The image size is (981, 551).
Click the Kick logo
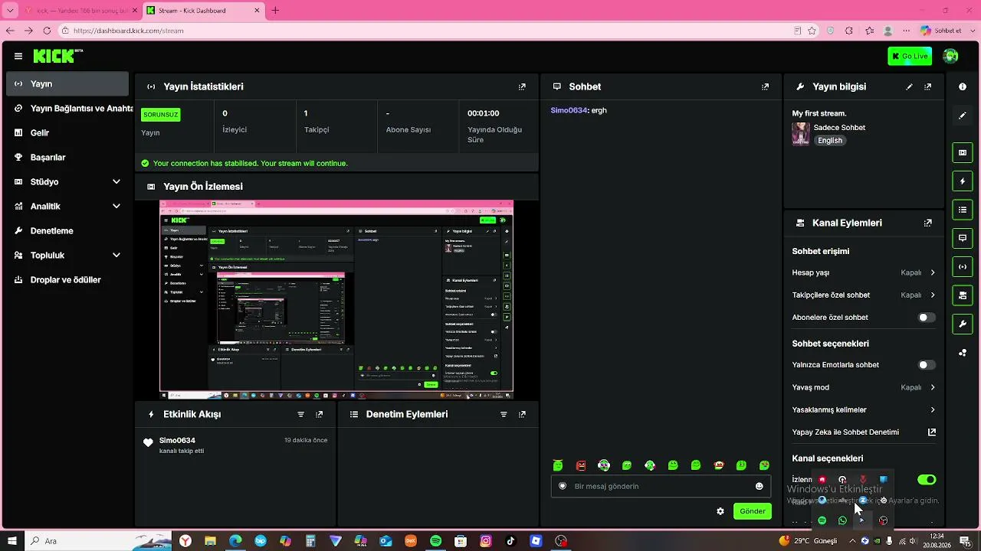click(58, 56)
